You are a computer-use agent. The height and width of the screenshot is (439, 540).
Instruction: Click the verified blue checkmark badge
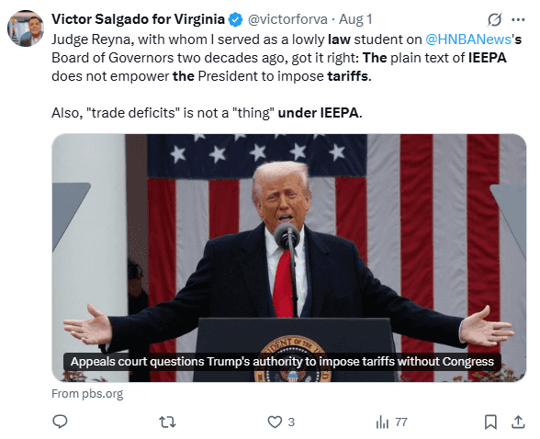pyautogui.click(x=235, y=19)
